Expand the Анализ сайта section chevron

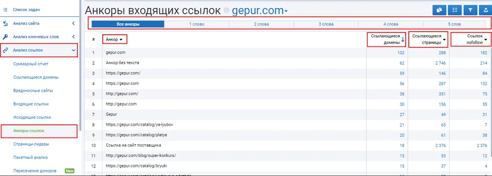coord(73,24)
